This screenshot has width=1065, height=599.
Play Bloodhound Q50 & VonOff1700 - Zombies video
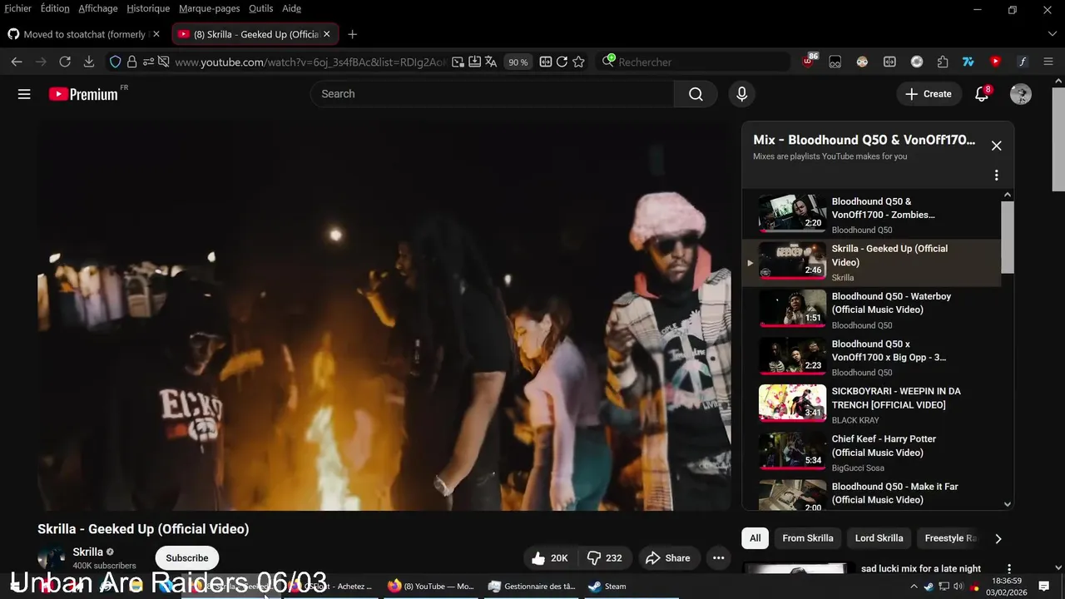(x=871, y=215)
